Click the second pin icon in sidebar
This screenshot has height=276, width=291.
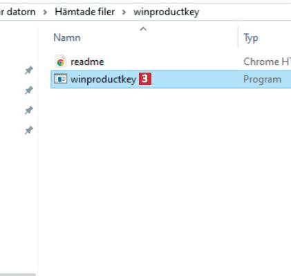tap(29, 90)
